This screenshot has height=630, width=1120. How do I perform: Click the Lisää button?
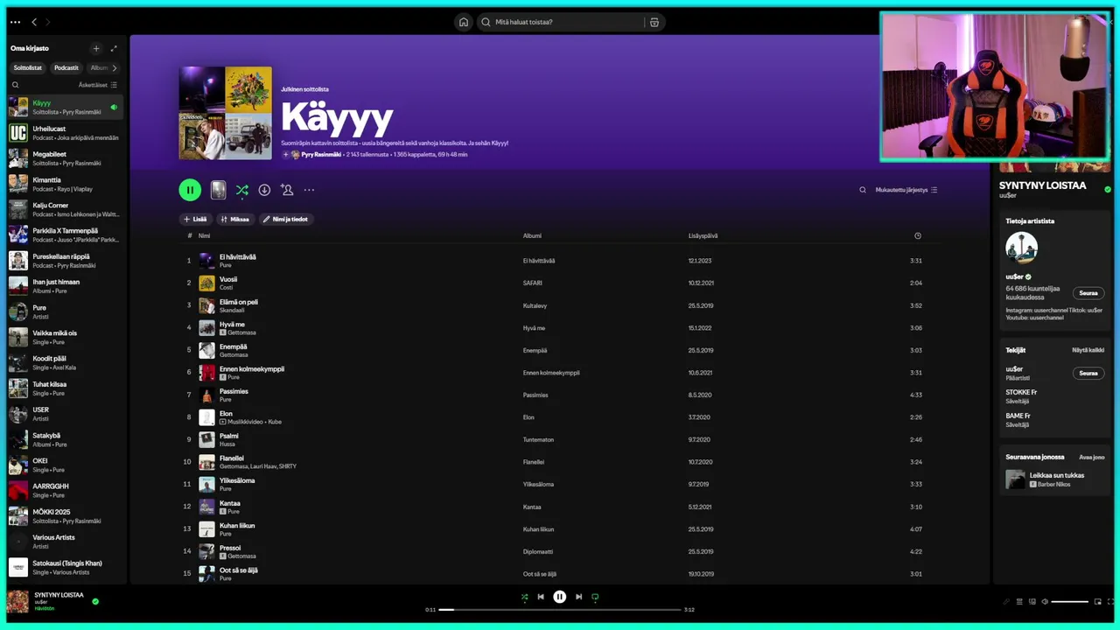(x=196, y=219)
